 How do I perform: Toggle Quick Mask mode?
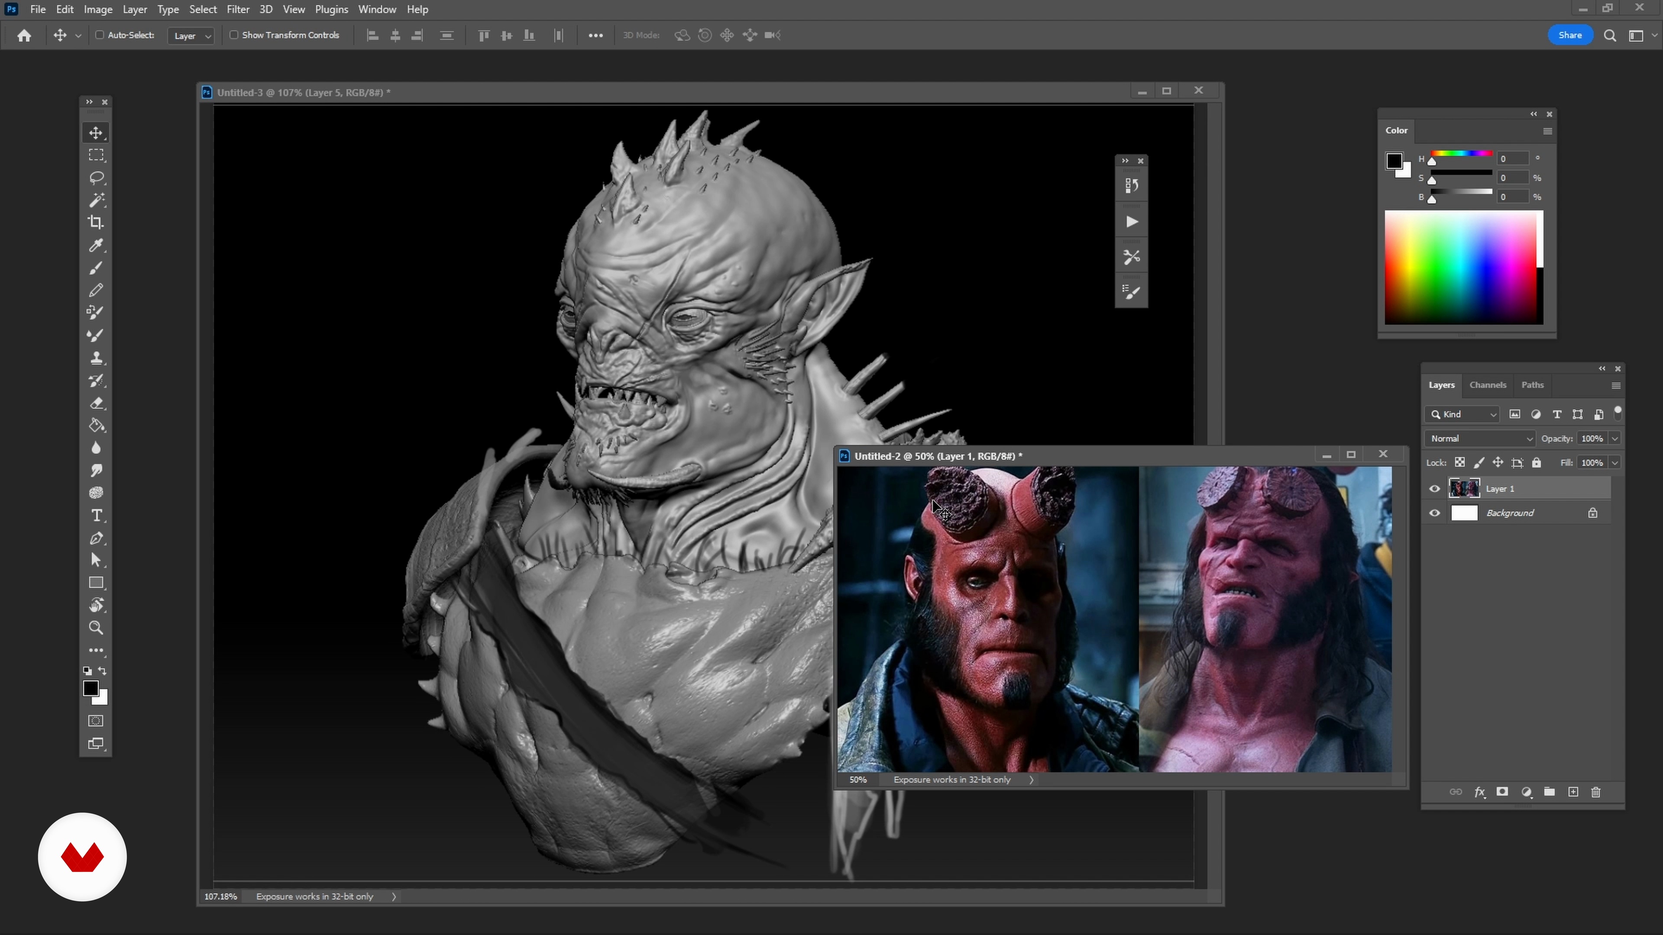point(96,721)
